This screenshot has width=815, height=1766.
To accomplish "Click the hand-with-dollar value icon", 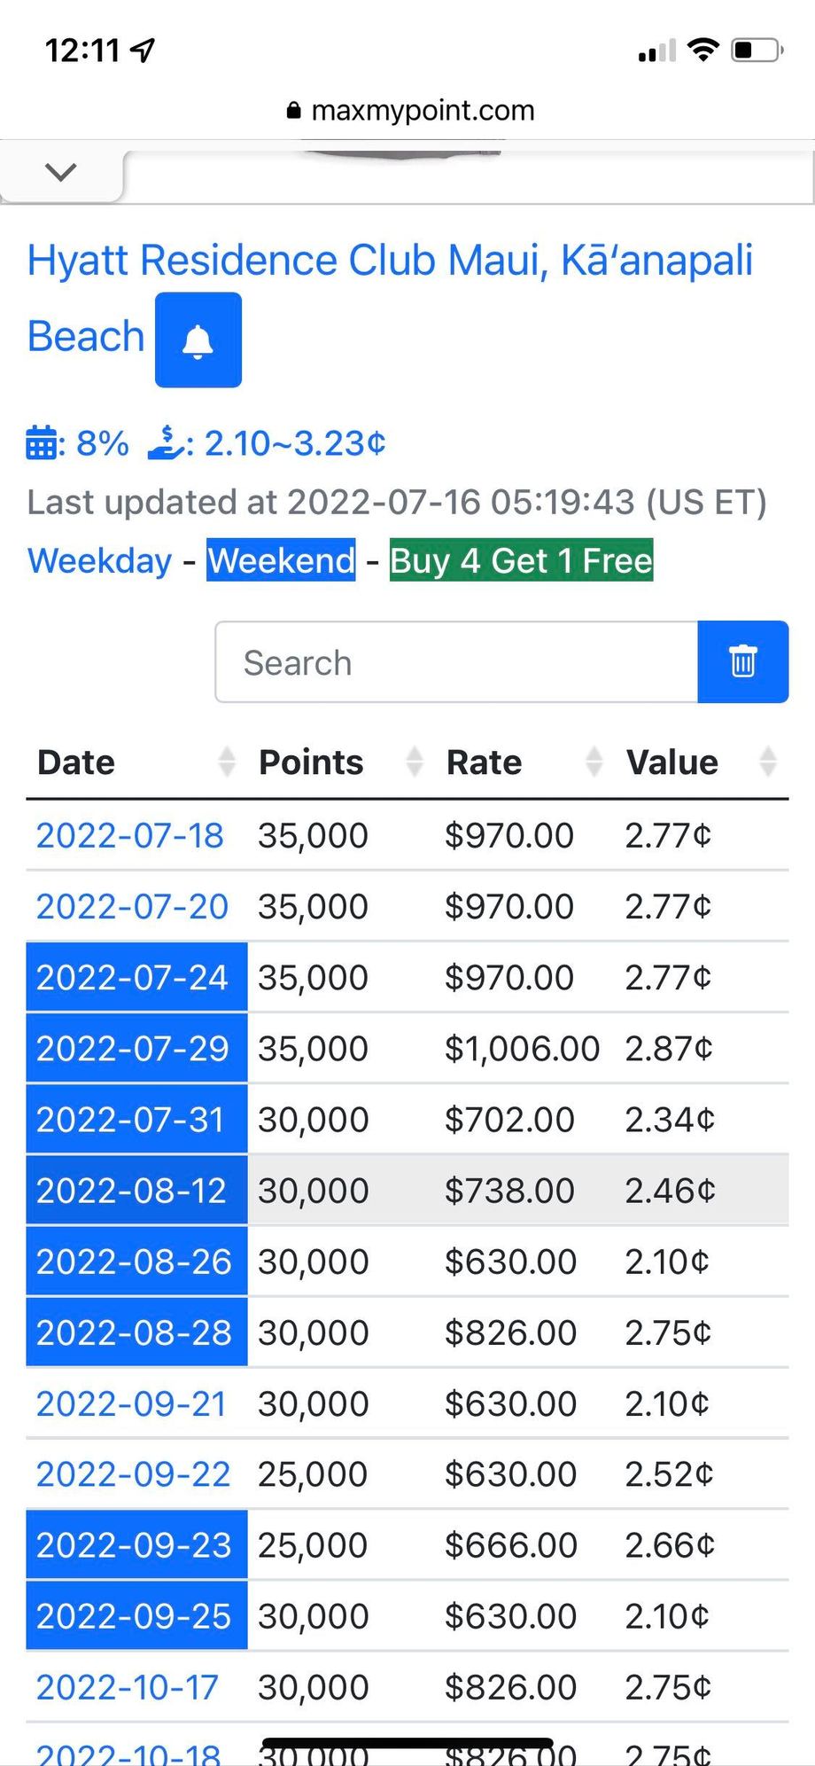I will click(x=165, y=442).
